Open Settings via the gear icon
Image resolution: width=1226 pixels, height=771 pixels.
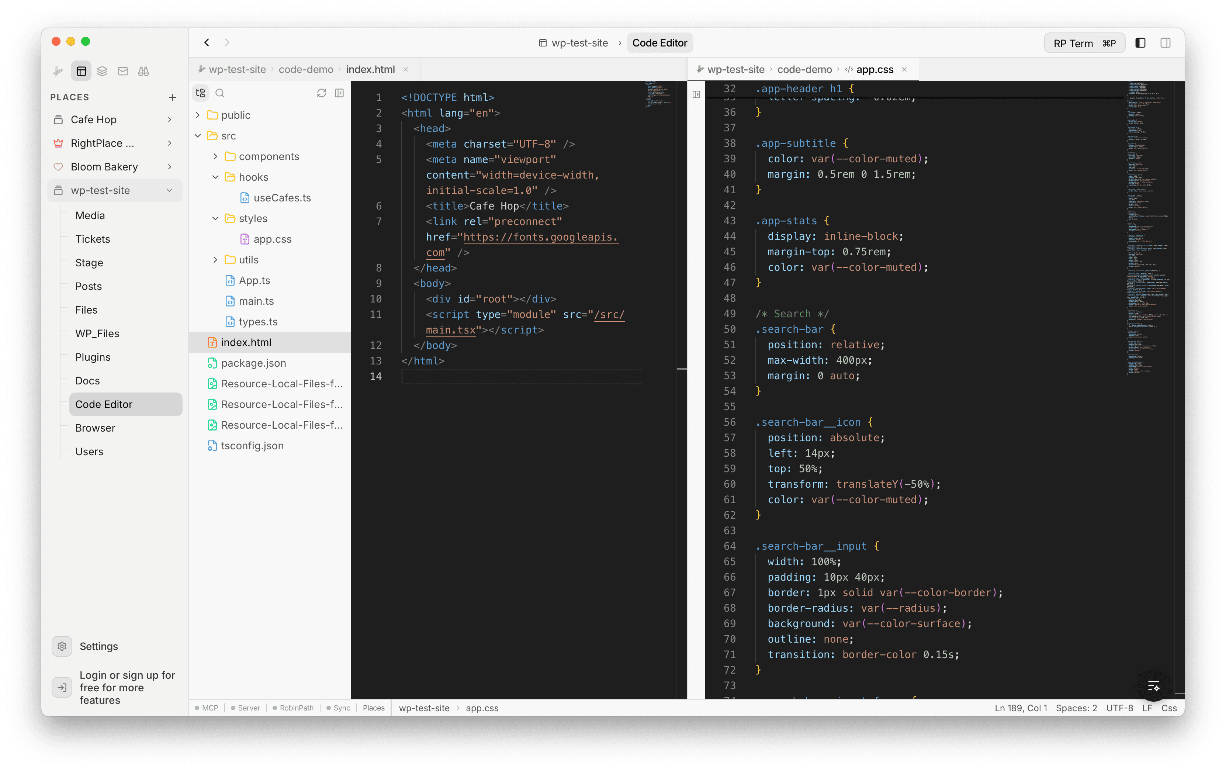62,646
